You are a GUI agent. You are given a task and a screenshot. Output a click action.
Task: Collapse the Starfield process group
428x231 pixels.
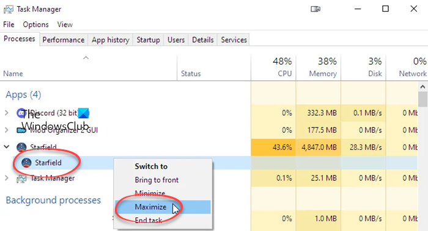click(7, 147)
